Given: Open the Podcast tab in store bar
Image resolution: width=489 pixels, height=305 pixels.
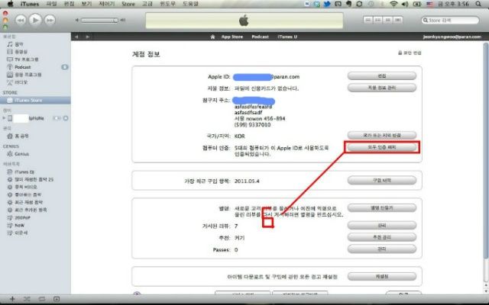Looking at the screenshot, I should click(260, 37).
